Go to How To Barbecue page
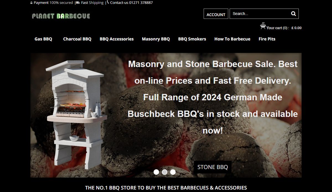The image size is (332, 192). 232,39
